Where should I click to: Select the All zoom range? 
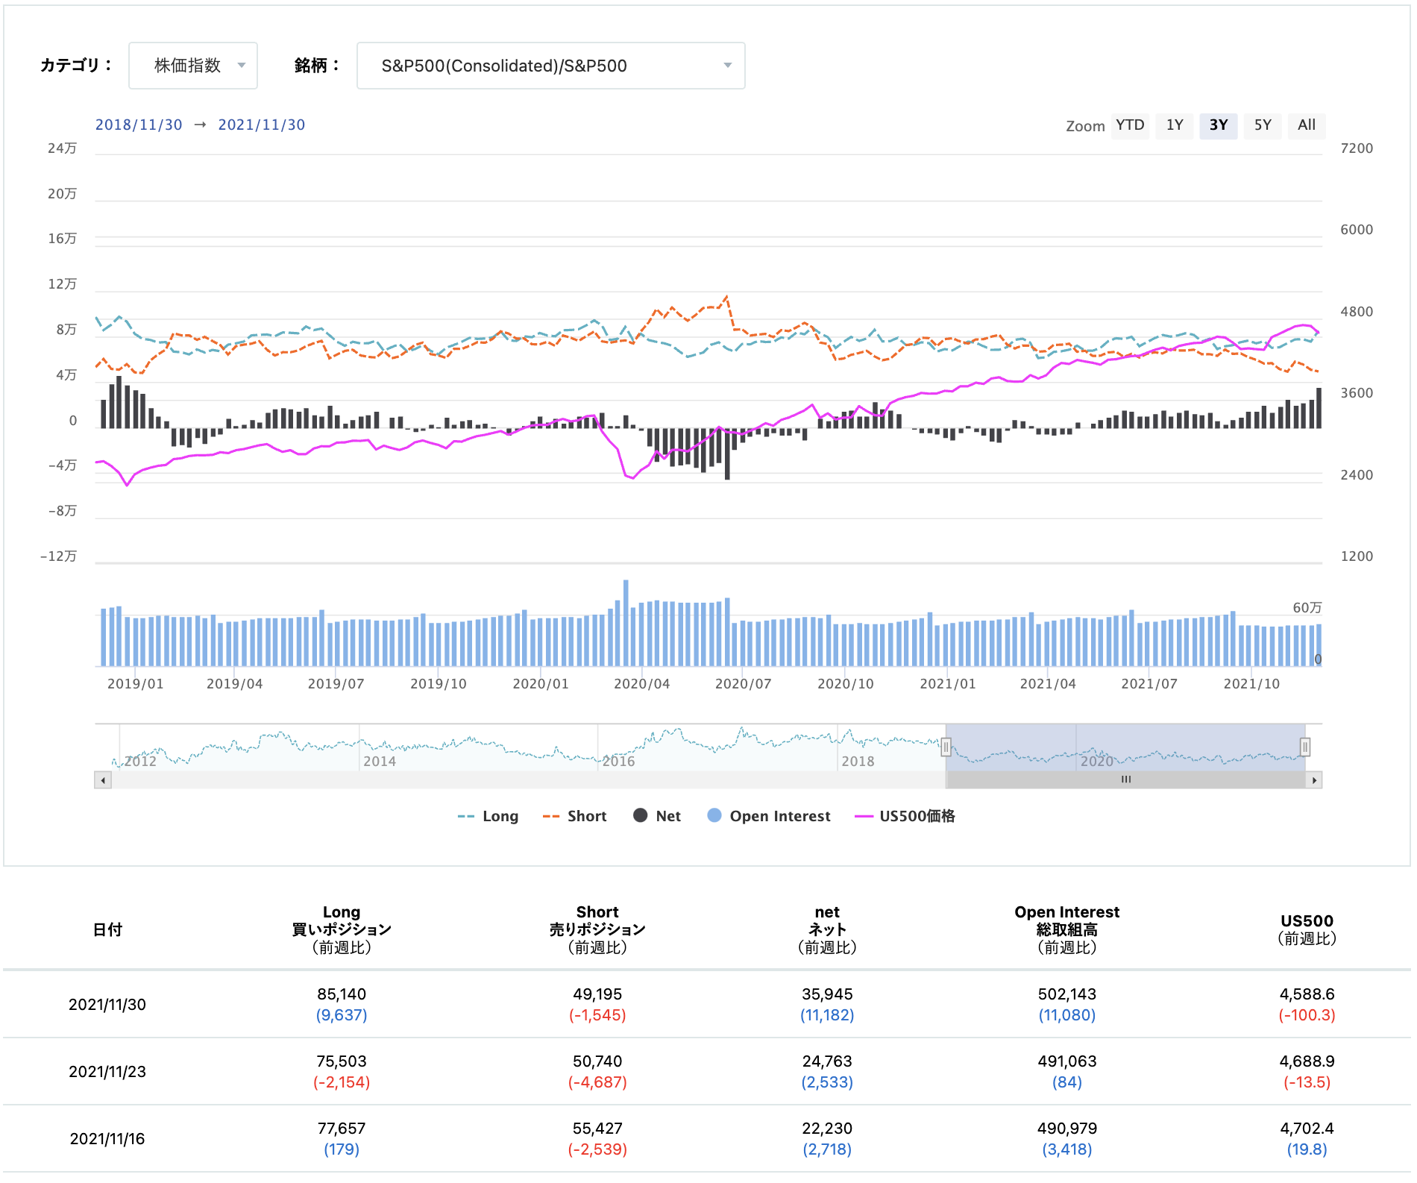pyautogui.click(x=1307, y=125)
